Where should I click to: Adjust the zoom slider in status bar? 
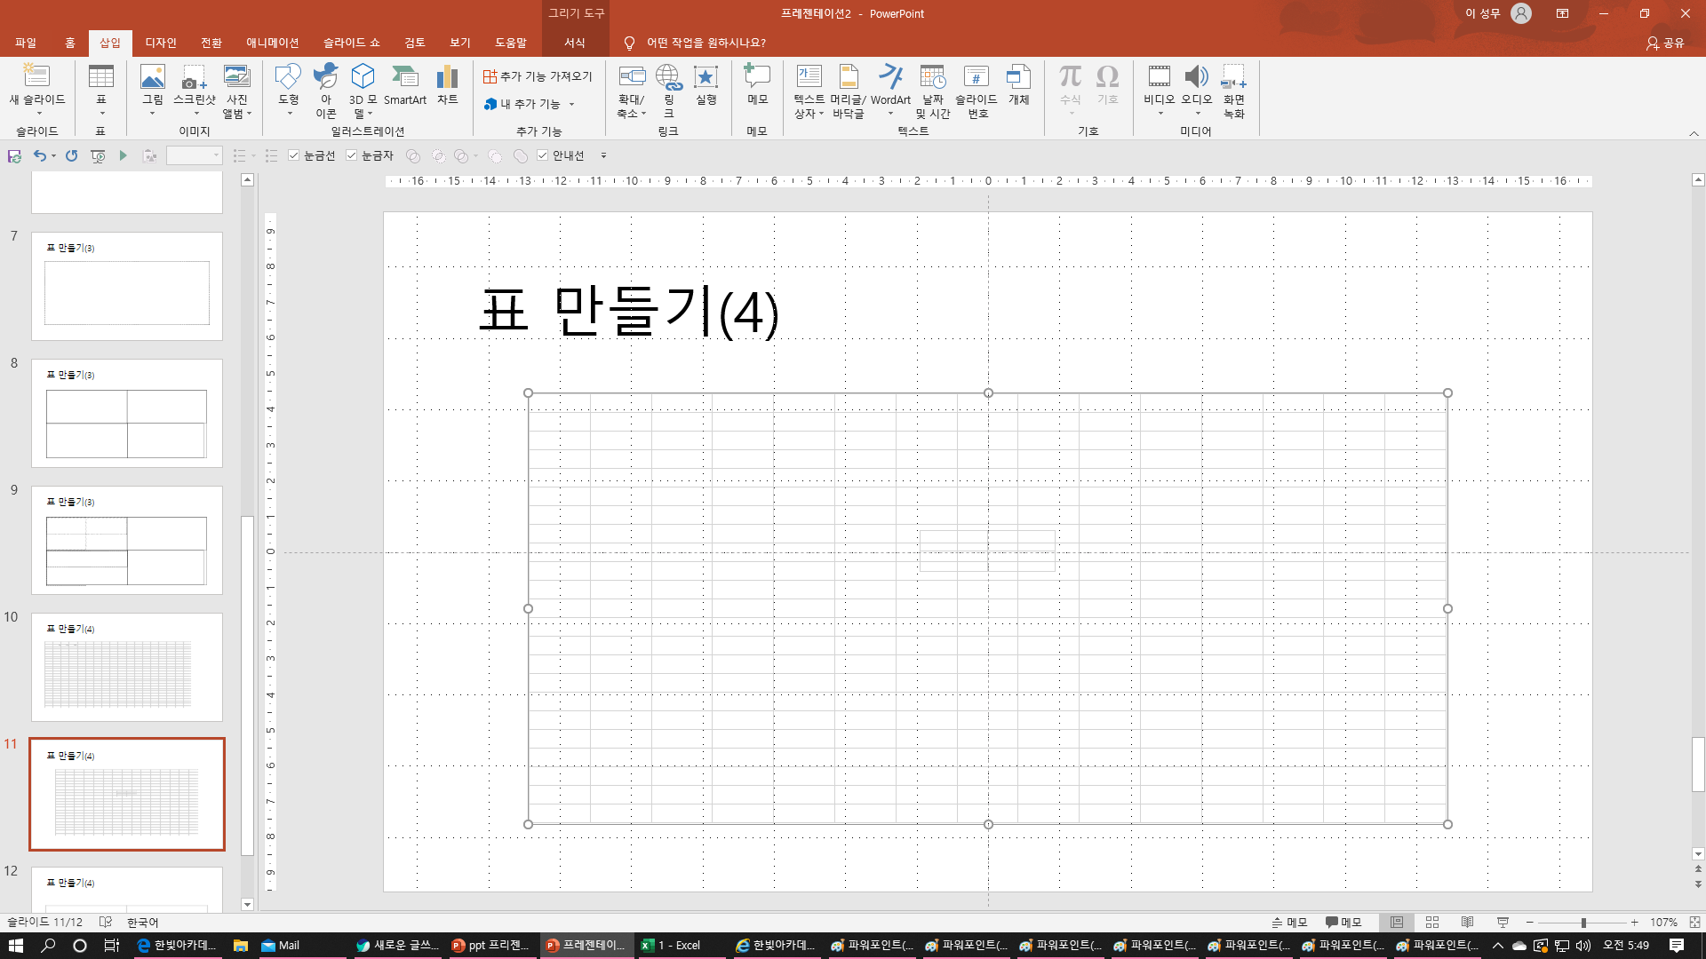1583,923
